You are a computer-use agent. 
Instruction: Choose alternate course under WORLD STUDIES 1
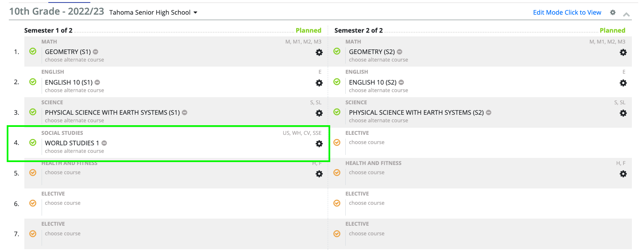pos(74,151)
